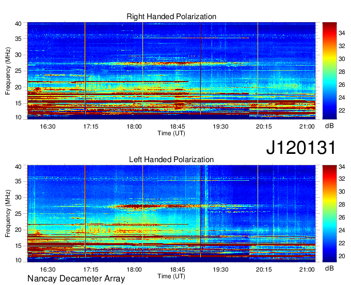Click 35 MHz tick of Right Handed plot

point(18,39)
